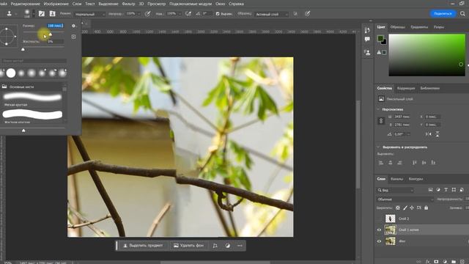Link width and height proportions
The image size is (469, 264).
(x=381, y=120)
